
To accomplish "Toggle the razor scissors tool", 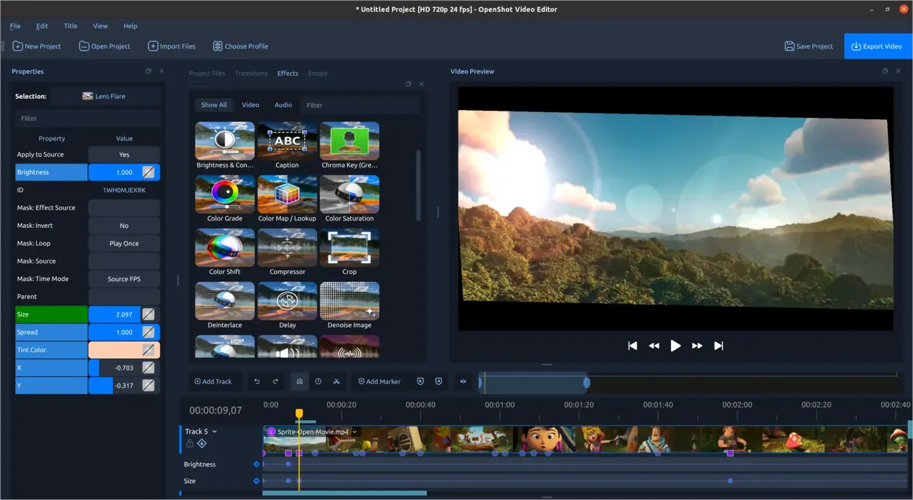I will 337,382.
